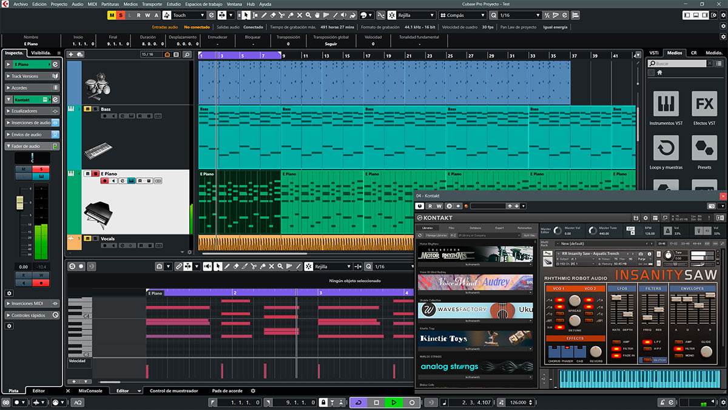Select Kinetic Toys library banner in Kontakt
Image resolution: width=728 pixels, height=410 pixels.
pos(476,338)
